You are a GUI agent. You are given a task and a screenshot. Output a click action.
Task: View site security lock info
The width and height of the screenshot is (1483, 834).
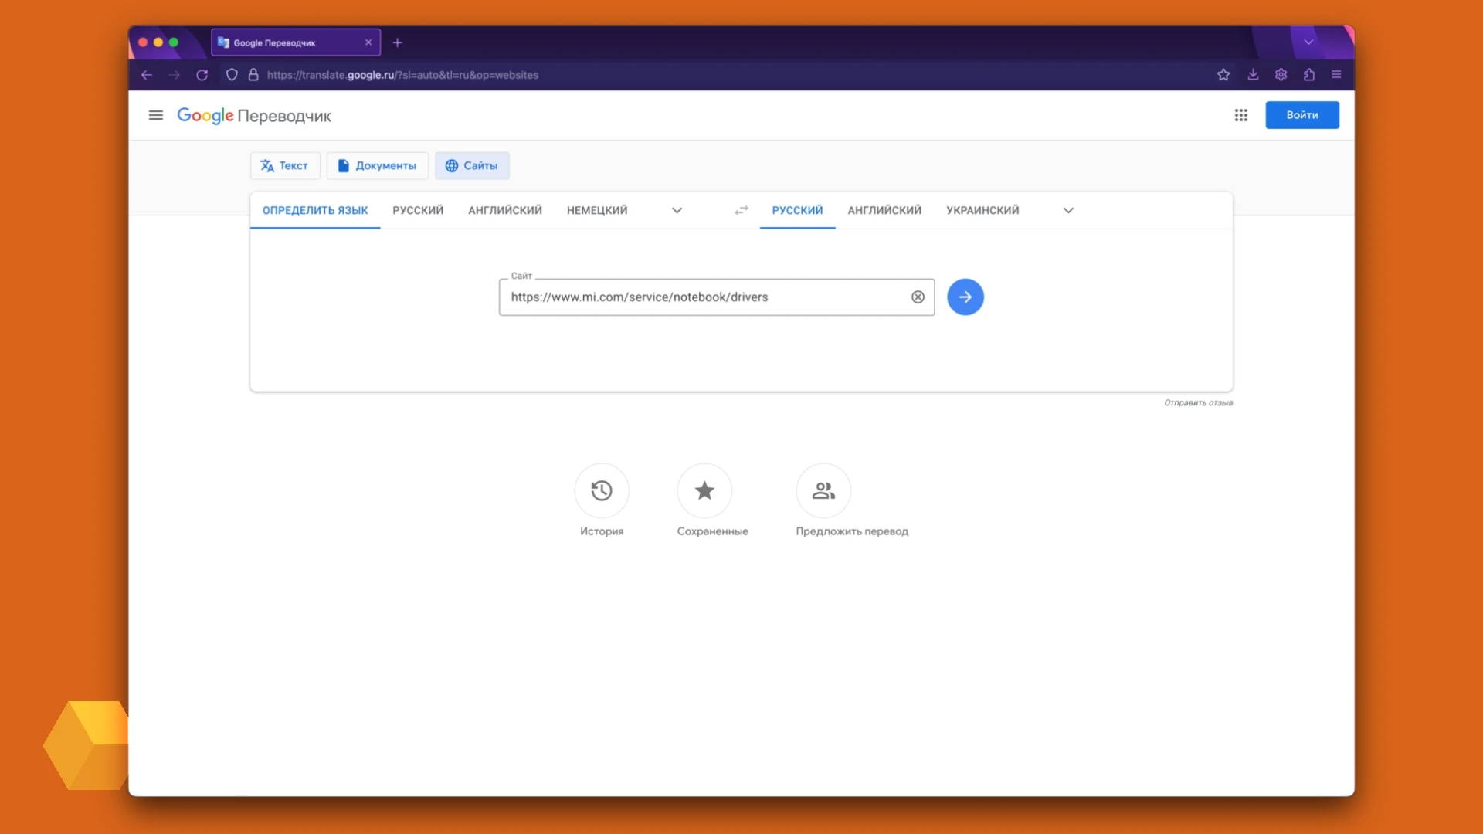pyautogui.click(x=253, y=75)
